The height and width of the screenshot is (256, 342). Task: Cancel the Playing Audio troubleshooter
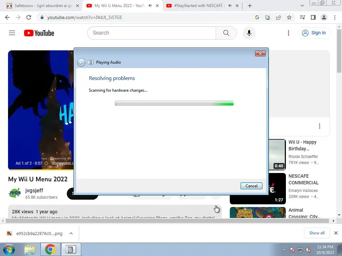point(251,186)
